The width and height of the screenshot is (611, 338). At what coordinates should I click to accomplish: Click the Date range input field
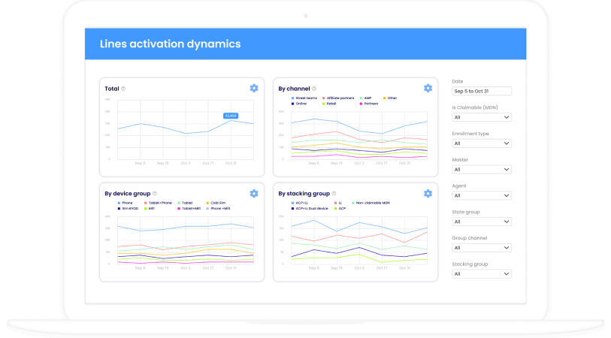pos(482,91)
